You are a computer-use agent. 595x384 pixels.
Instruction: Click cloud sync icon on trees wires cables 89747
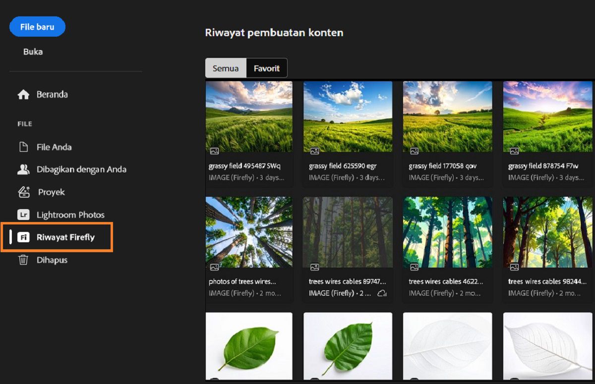[x=382, y=293]
